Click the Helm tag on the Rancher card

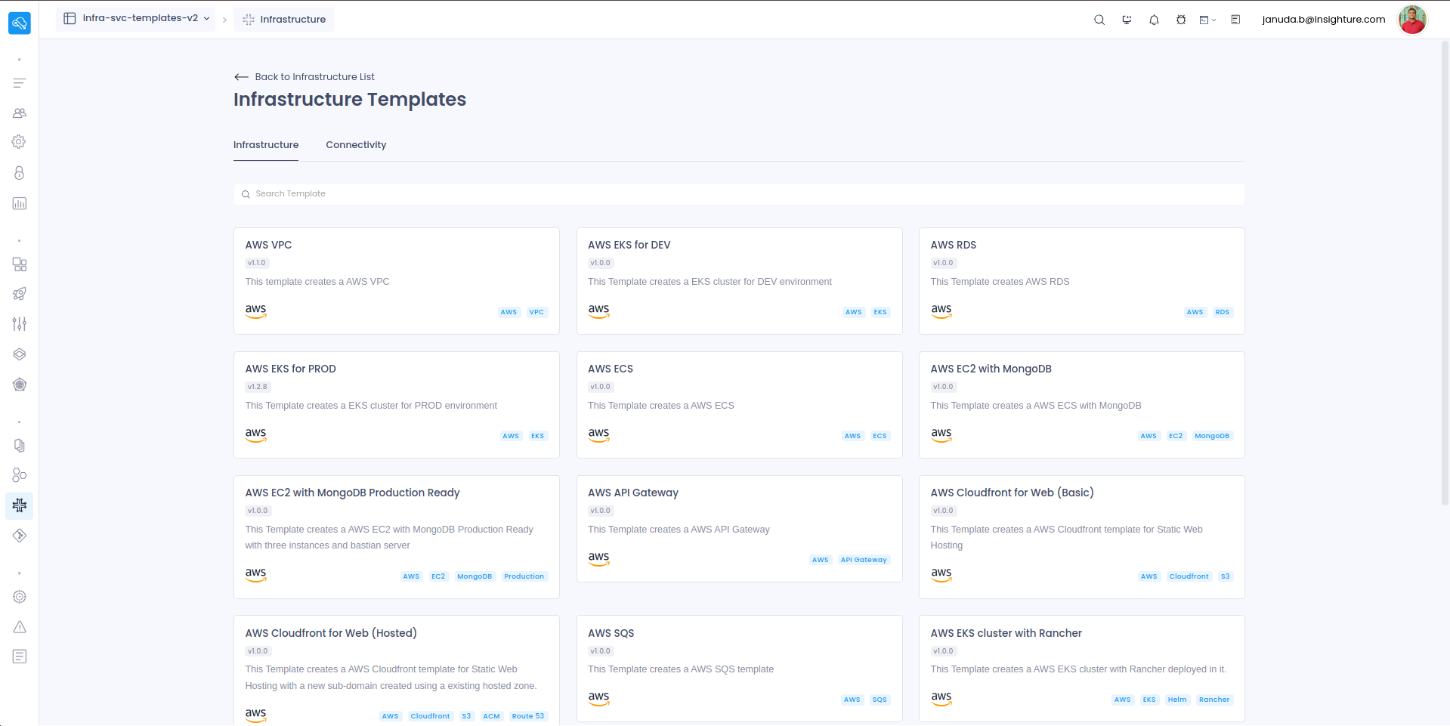point(1177,700)
